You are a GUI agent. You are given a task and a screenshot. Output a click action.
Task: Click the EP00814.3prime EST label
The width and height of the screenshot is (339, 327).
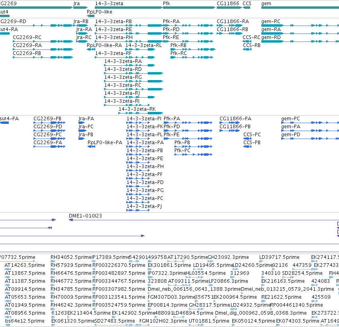click(168, 305)
